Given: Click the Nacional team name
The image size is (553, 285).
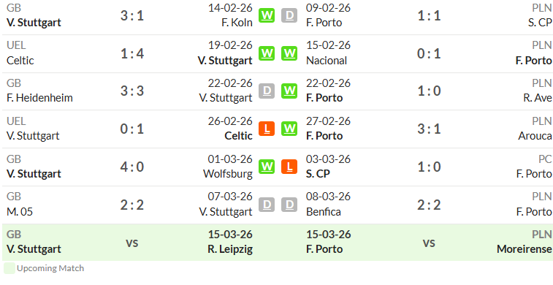Looking at the screenshot, I should (327, 61).
